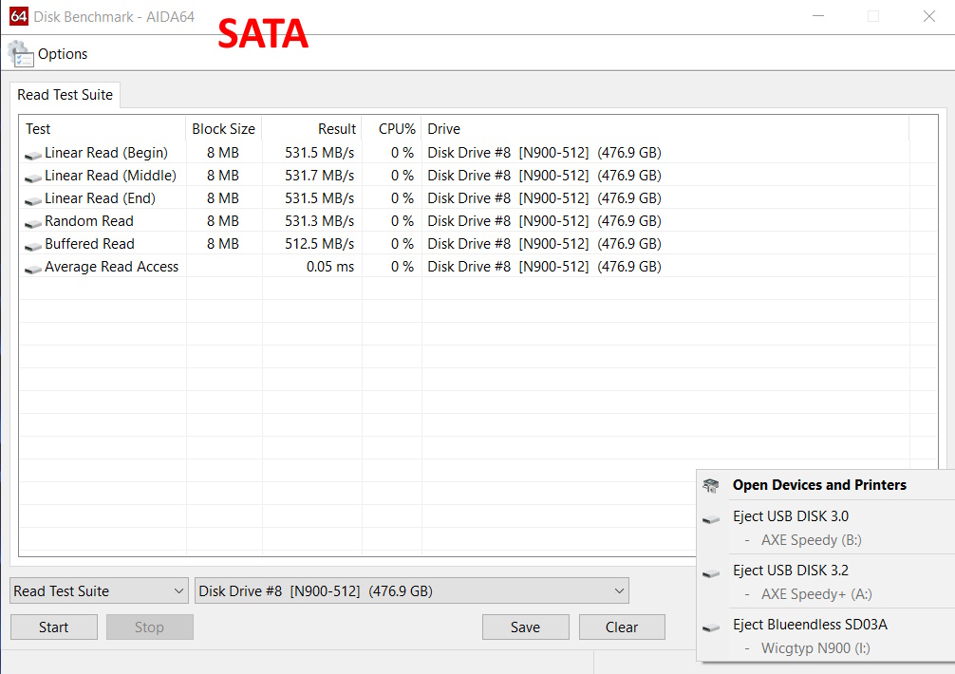The height and width of the screenshot is (674, 955).
Task: Click the Start button
Action: pos(53,627)
